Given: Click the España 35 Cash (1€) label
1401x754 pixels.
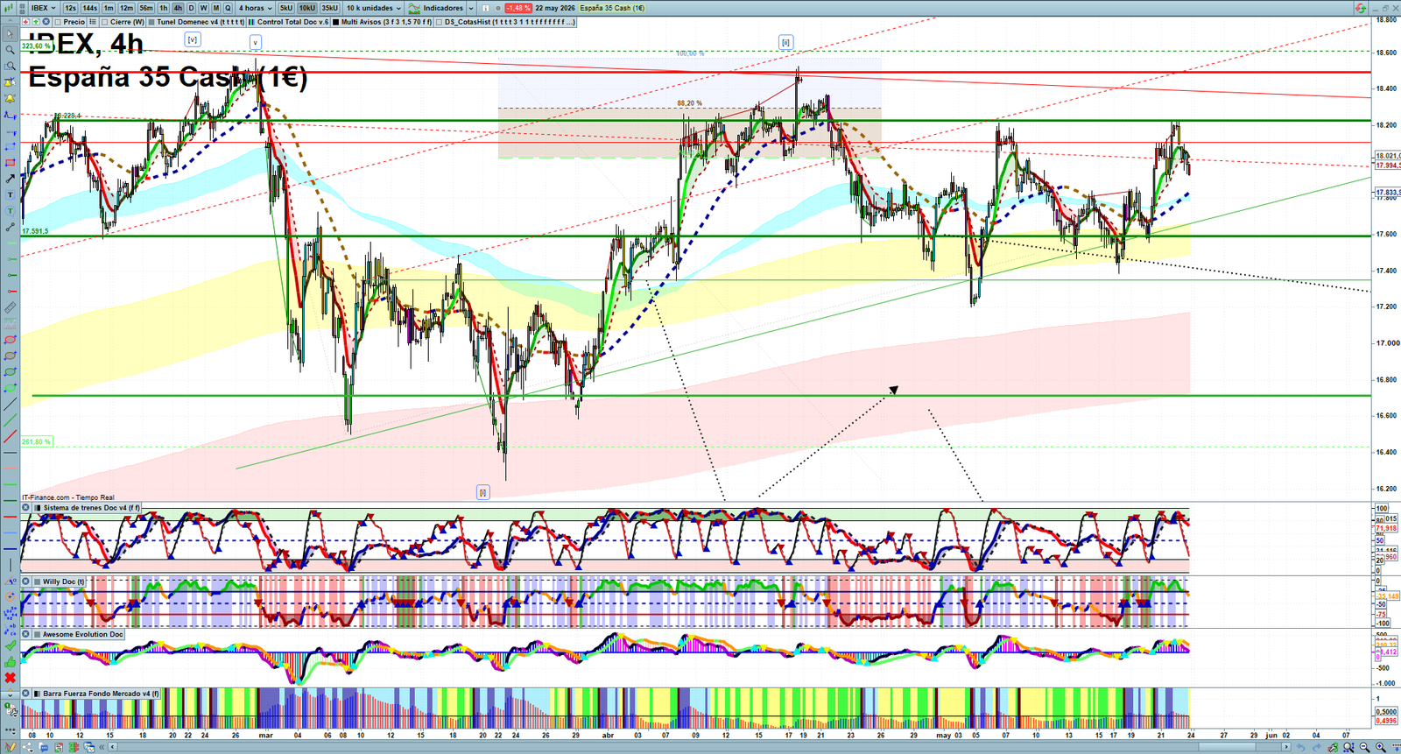Looking at the screenshot, I should click(x=612, y=8).
